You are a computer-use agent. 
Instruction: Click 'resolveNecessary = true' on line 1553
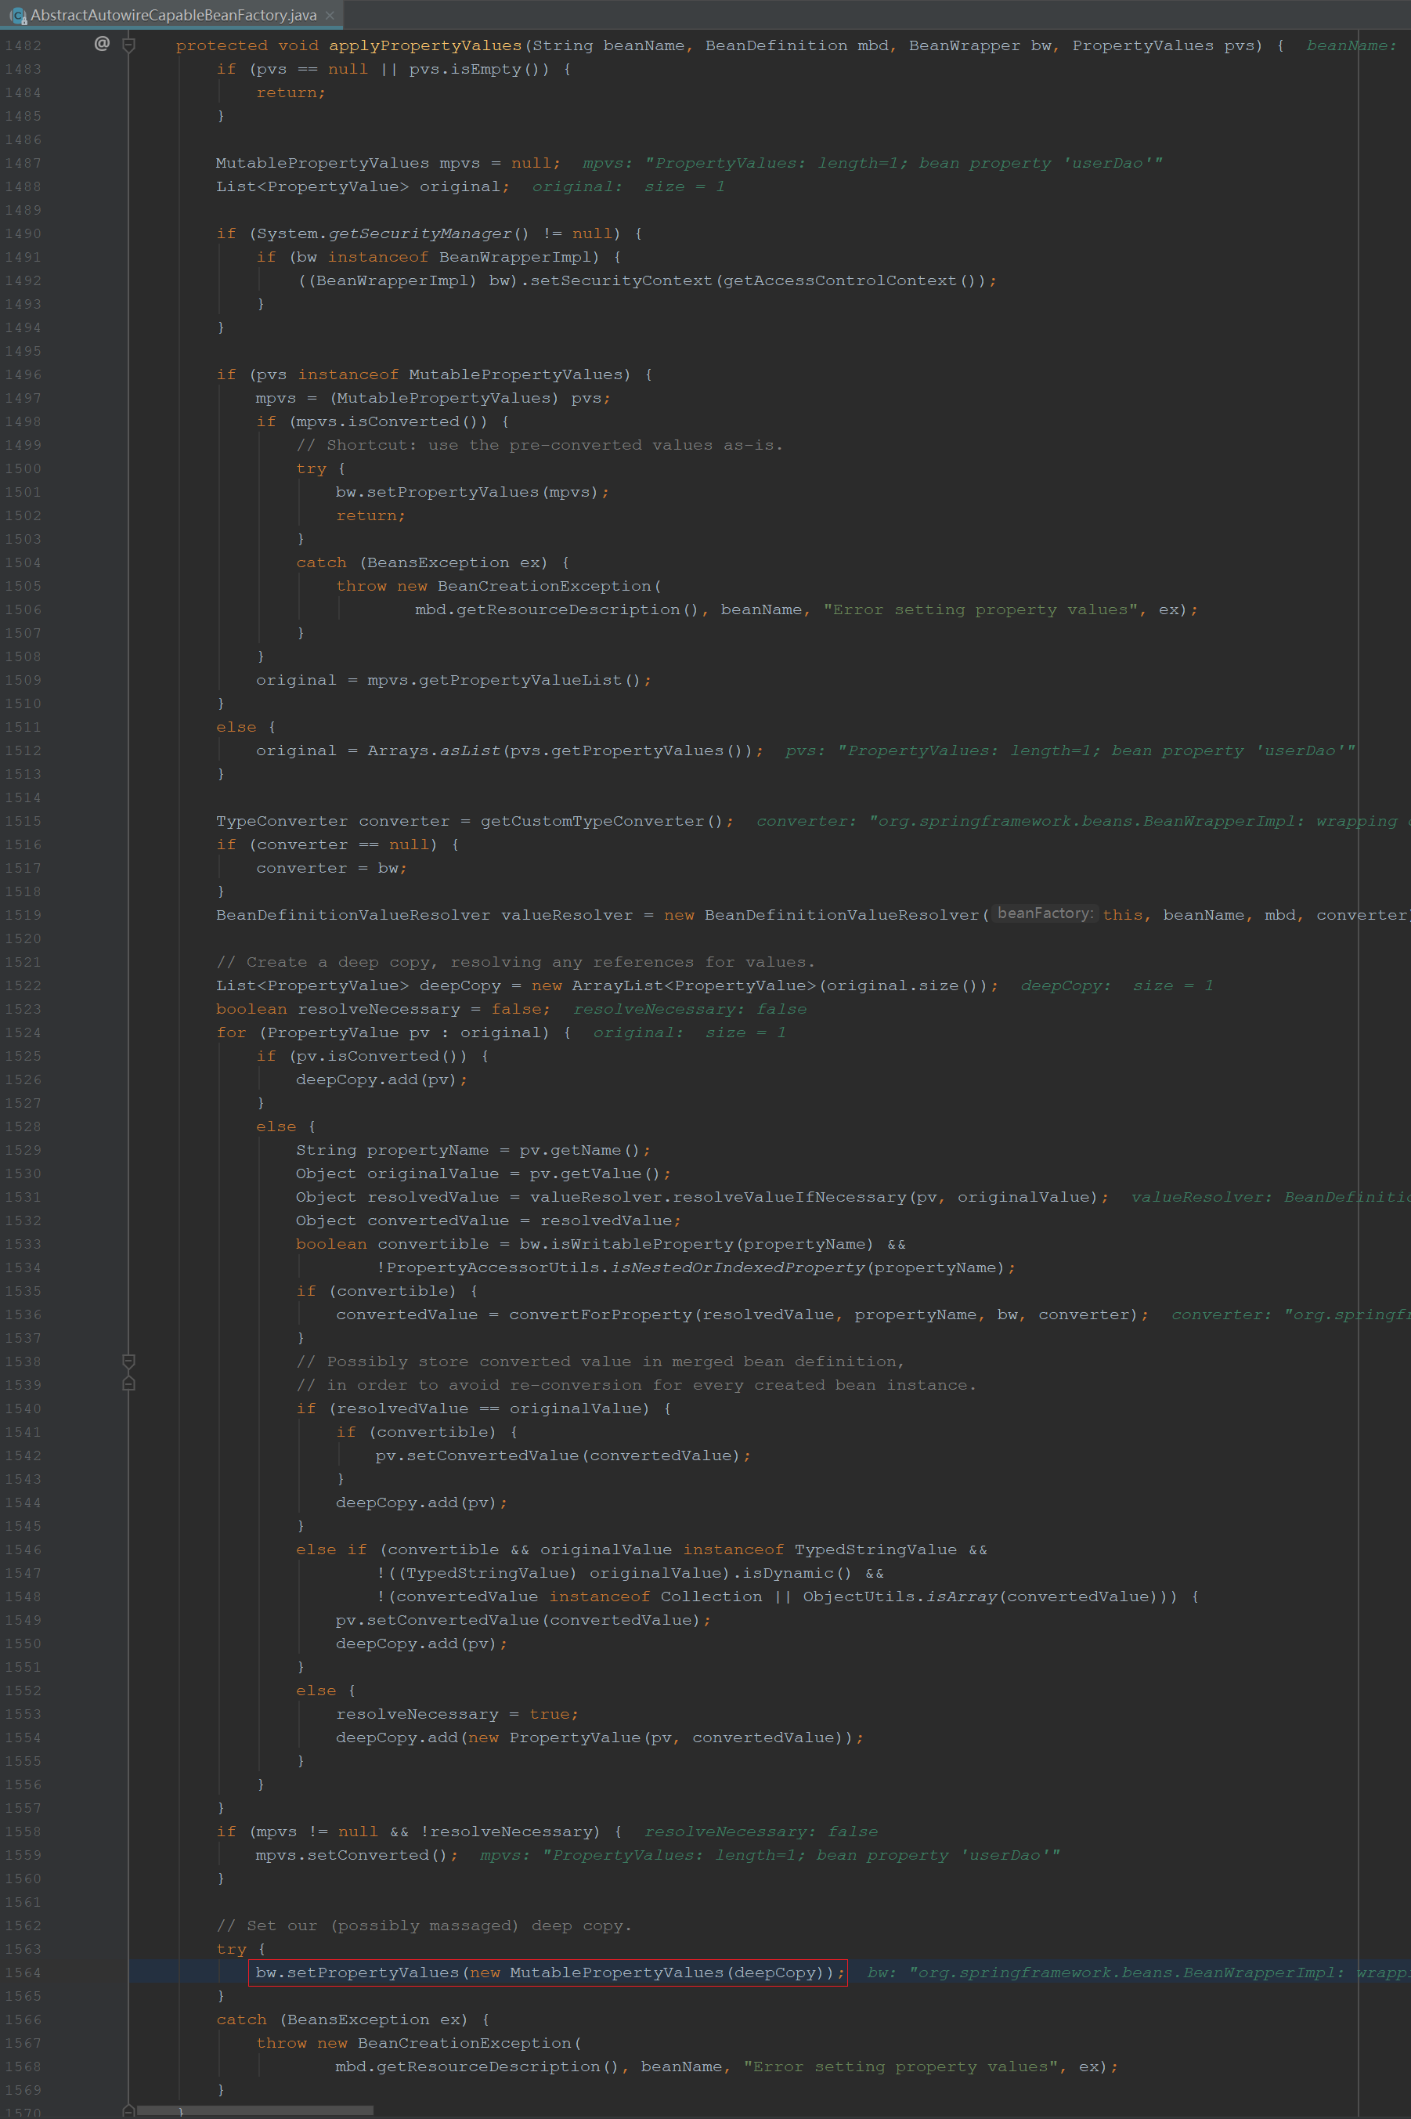[x=453, y=1713]
